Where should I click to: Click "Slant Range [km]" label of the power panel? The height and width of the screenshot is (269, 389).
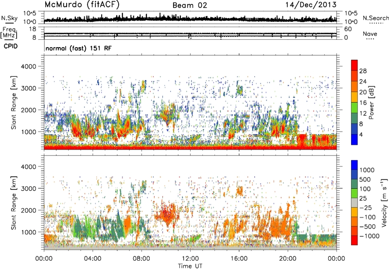pos(14,102)
